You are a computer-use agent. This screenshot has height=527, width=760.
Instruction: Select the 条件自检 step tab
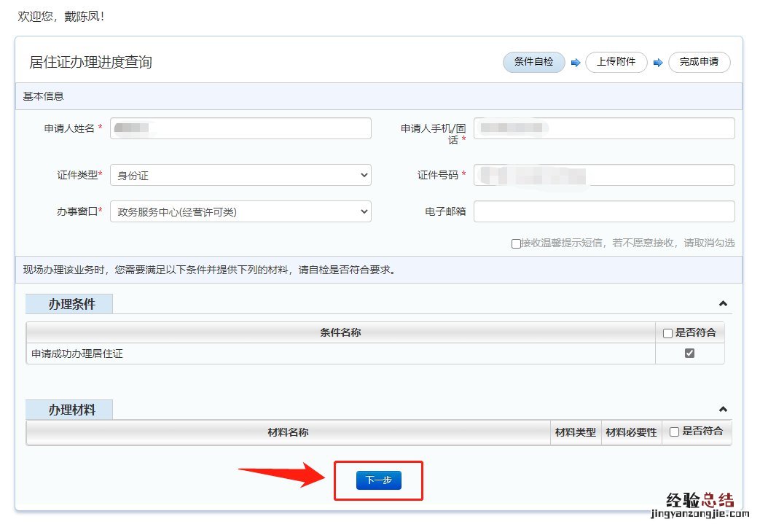pyautogui.click(x=533, y=62)
